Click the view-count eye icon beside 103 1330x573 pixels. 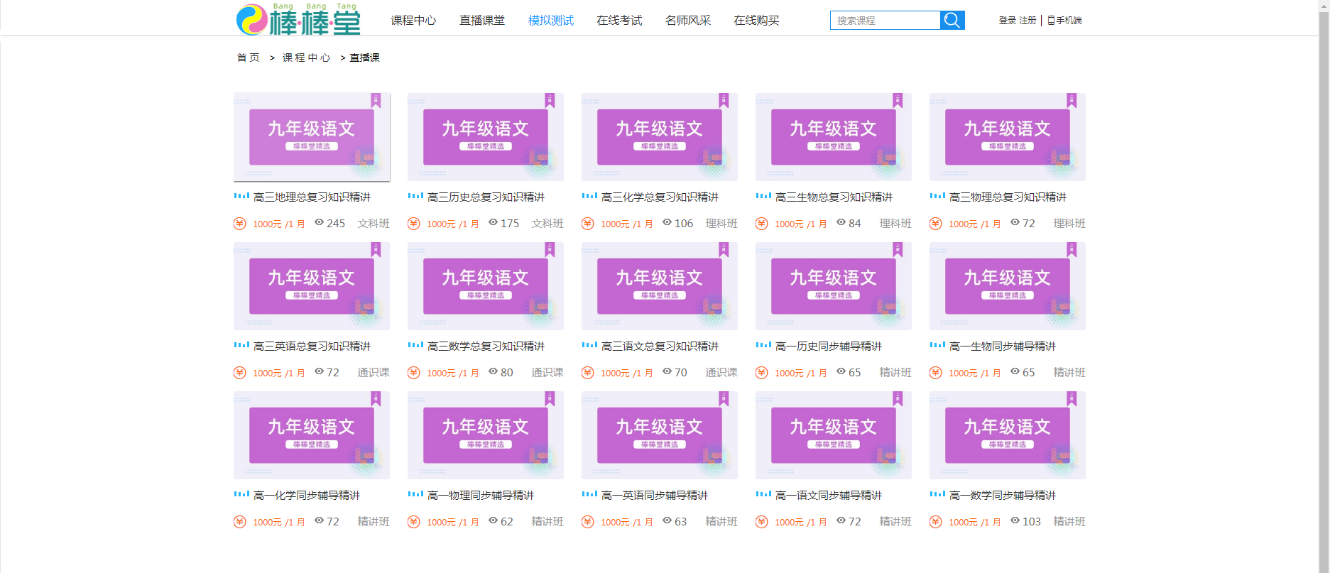(x=1015, y=520)
